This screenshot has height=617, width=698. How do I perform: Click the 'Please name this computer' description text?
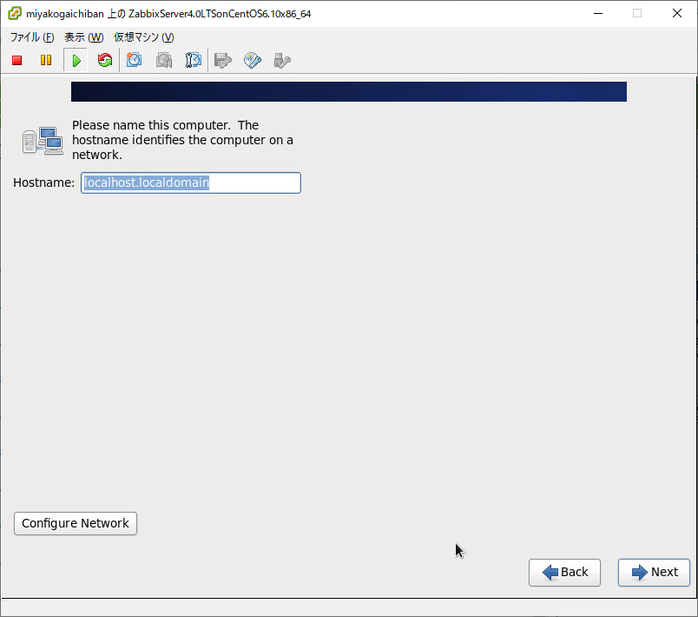click(182, 140)
